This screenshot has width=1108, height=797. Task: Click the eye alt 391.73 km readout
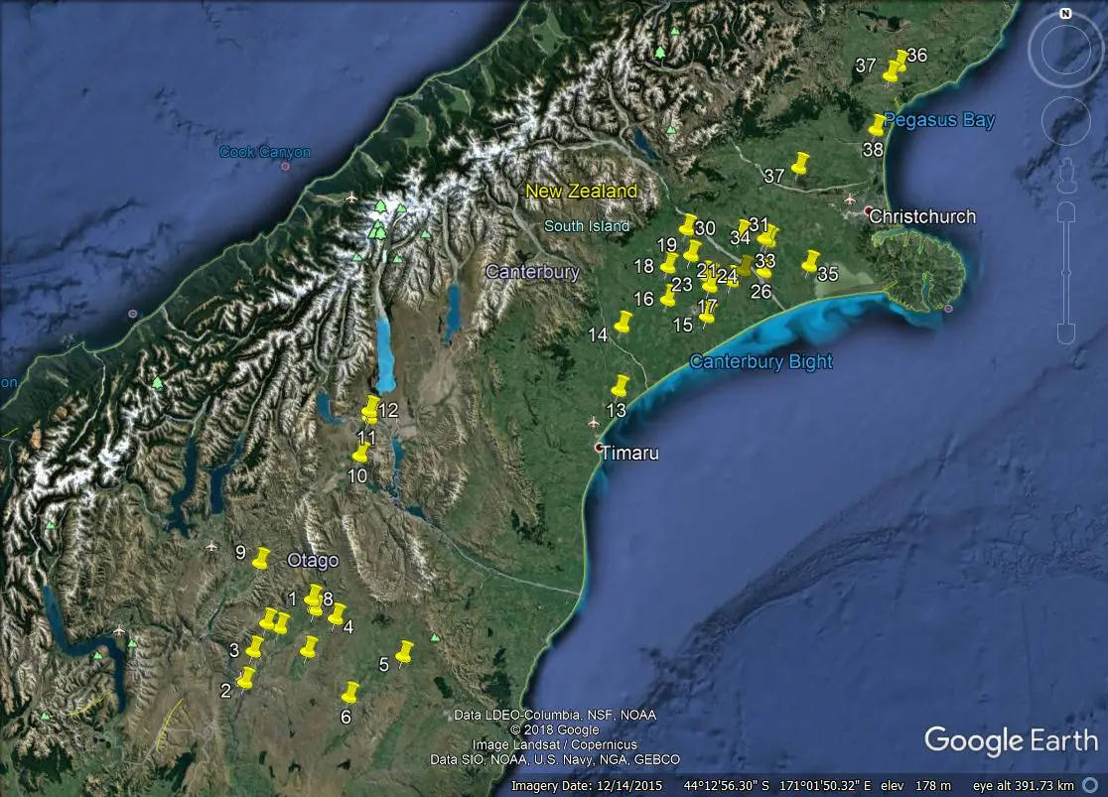coord(1024,786)
